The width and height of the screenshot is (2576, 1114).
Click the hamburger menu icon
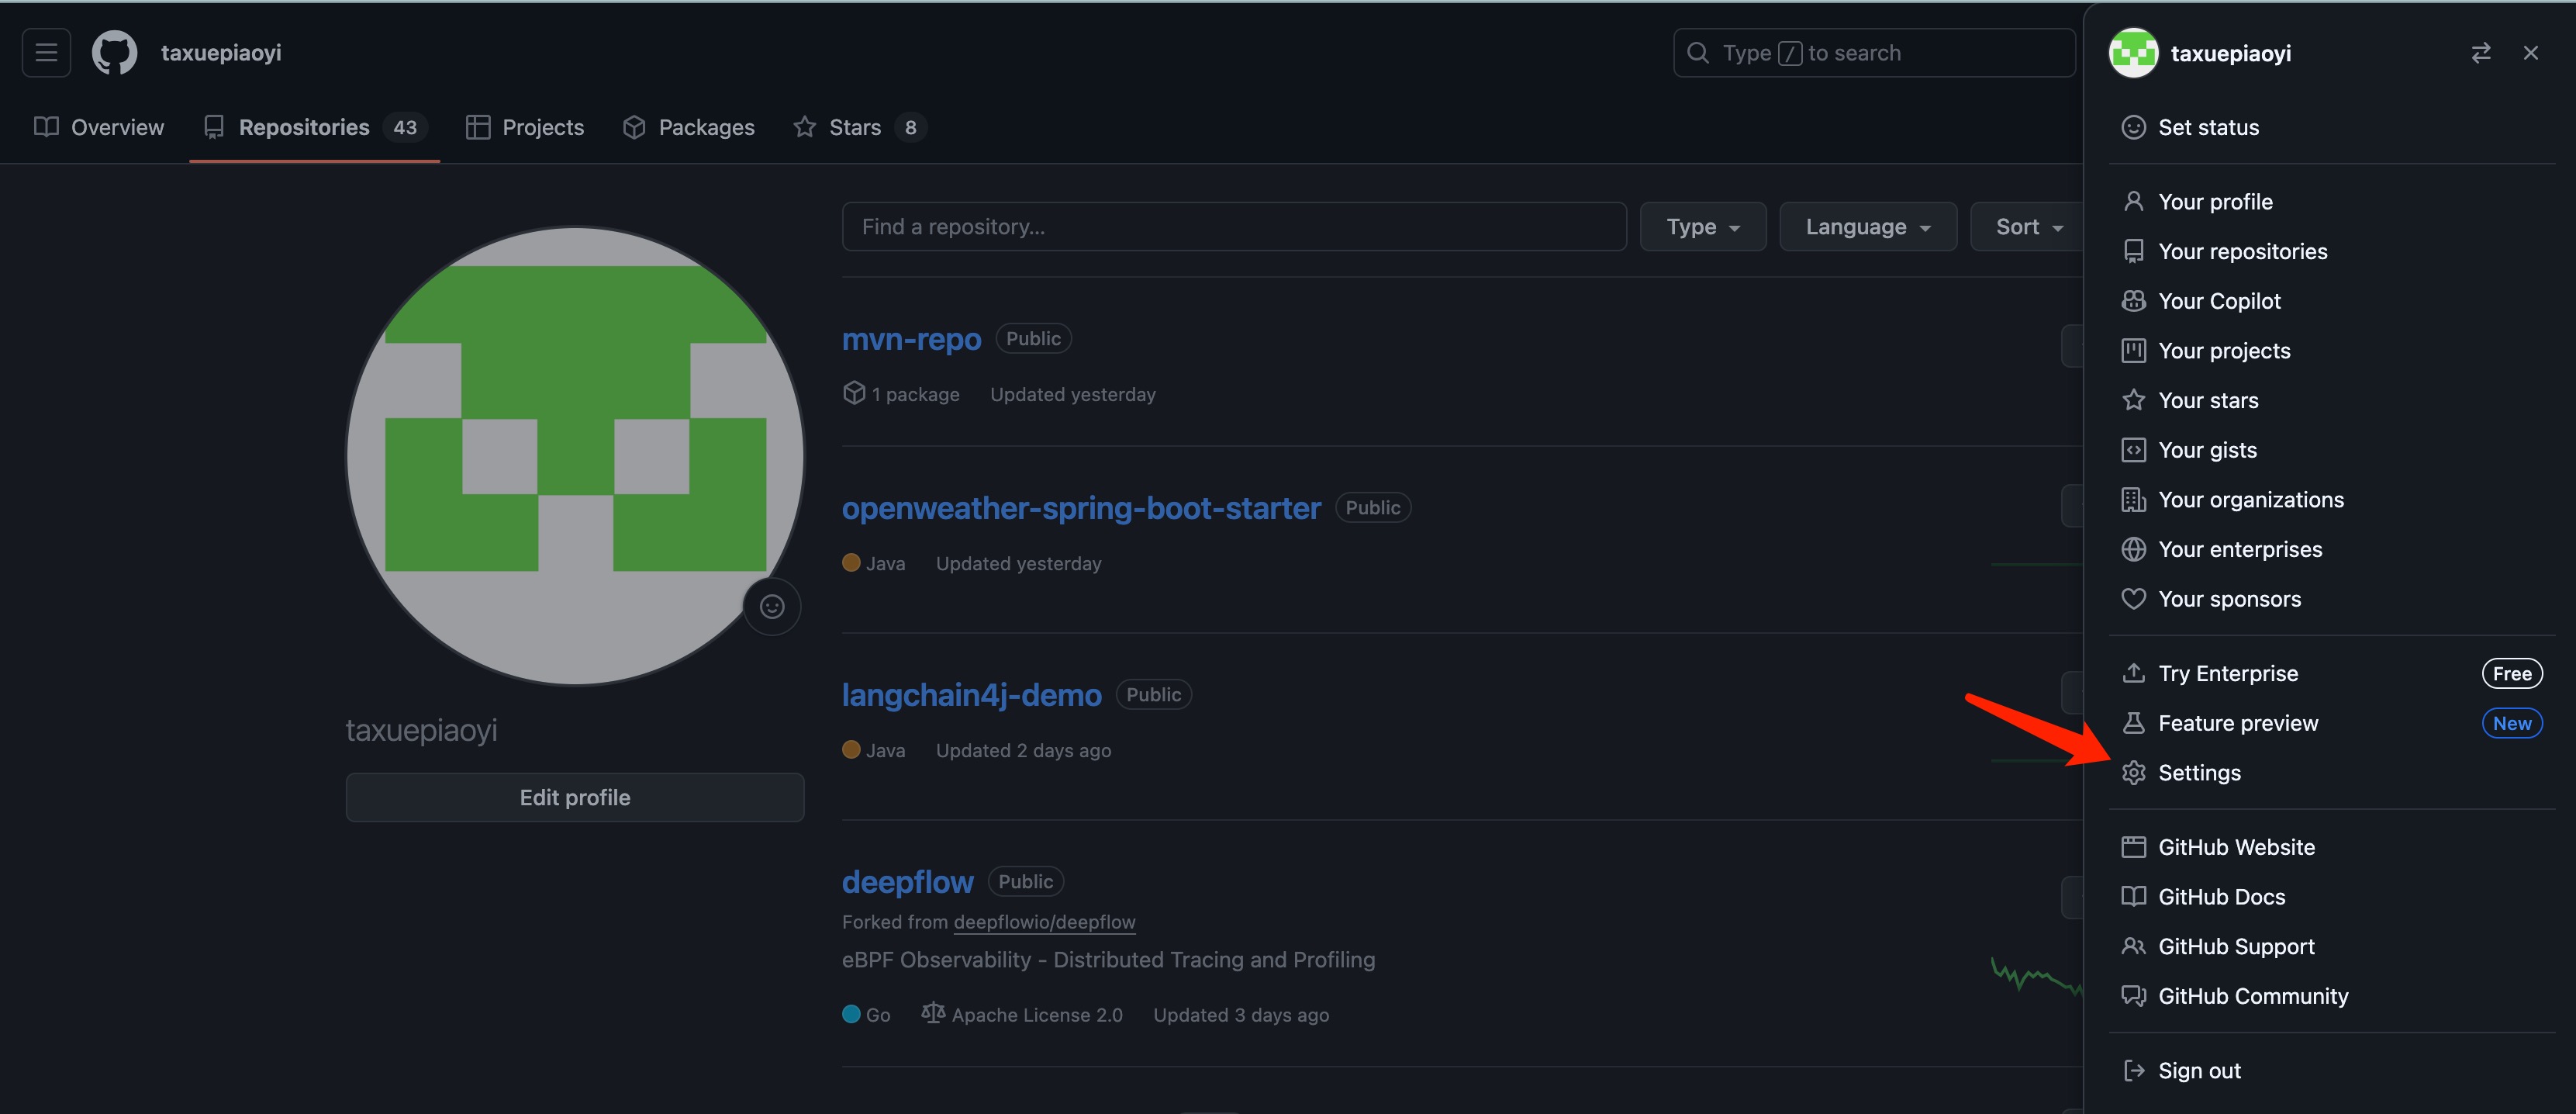click(45, 52)
